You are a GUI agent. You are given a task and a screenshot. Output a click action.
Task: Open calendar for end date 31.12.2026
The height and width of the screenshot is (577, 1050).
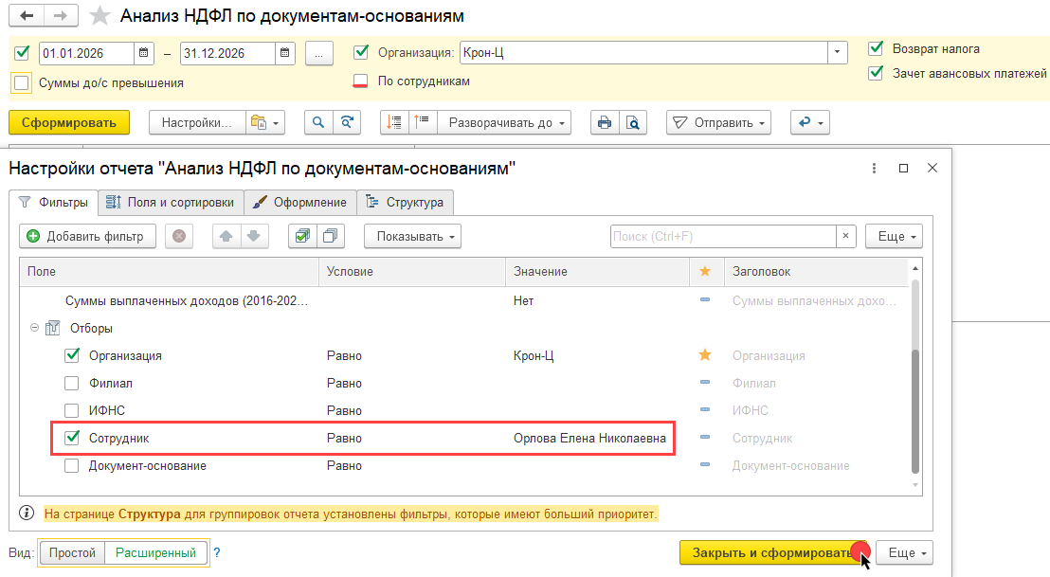(284, 53)
